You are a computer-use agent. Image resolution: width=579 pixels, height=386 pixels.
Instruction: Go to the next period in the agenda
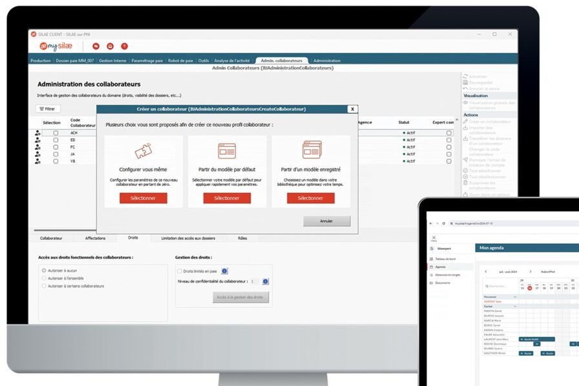coord(531,272)
